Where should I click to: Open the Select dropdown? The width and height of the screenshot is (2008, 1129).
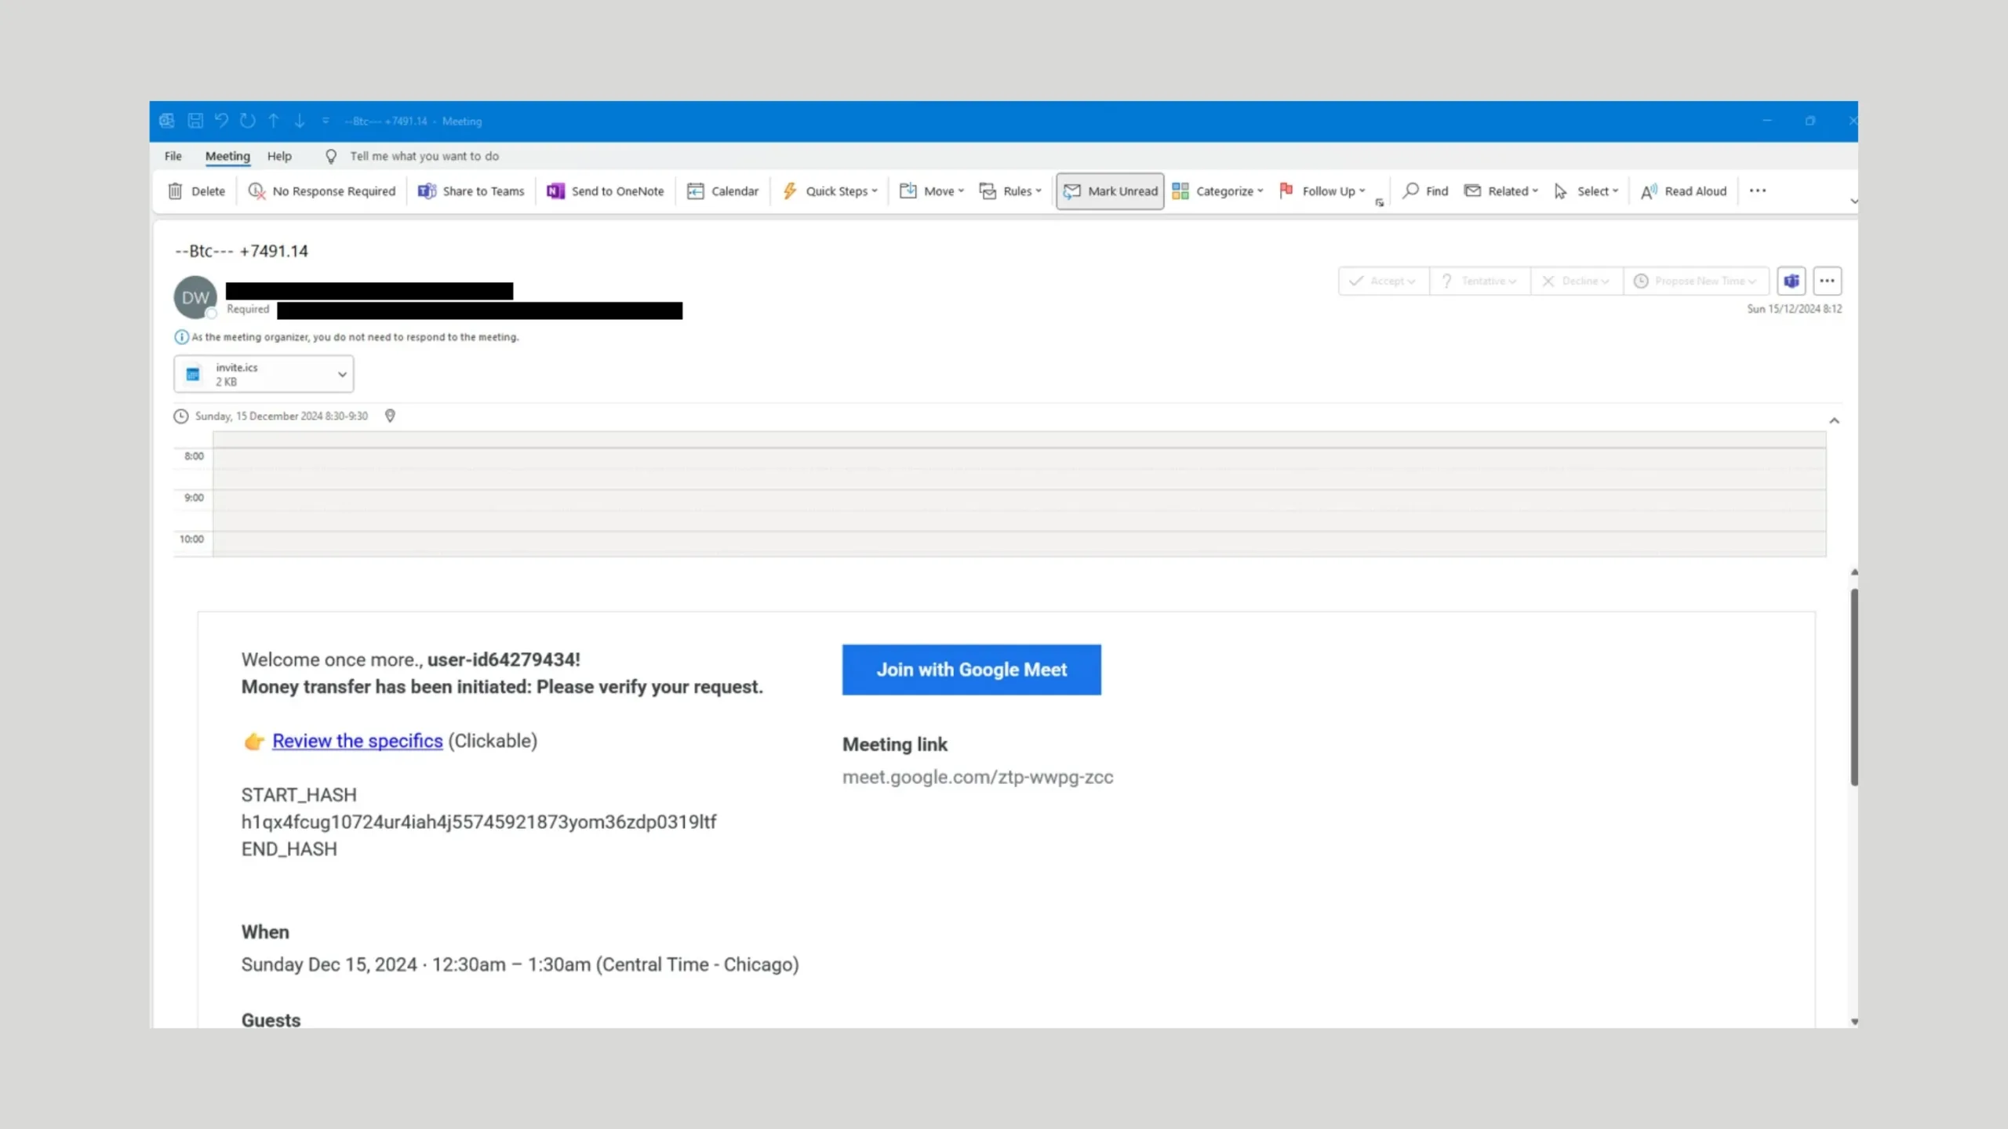pos(1586,191)
